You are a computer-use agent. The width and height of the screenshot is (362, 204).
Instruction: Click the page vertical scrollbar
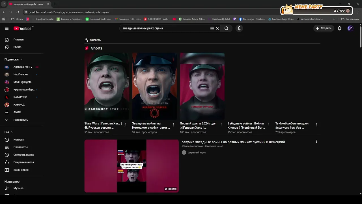tap(360, 37)
